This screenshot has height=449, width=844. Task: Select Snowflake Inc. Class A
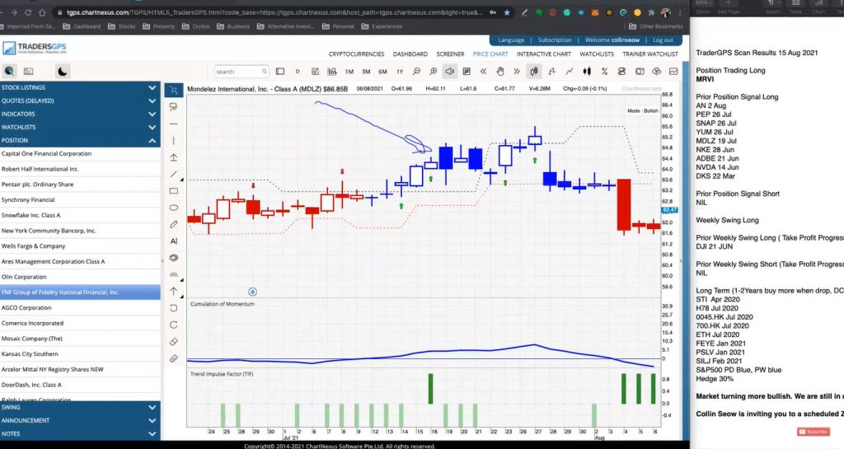coord(80,215)
